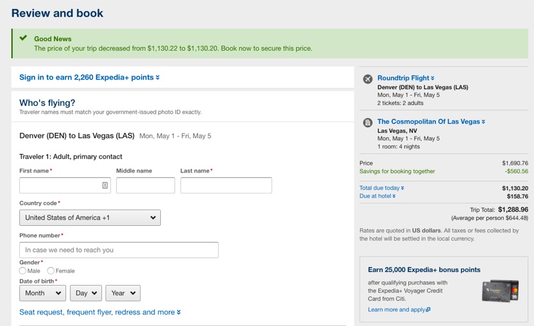The height and width of the screenshot is (326, 534).
Task: Click the Who's flying? heading
Action: (47, 103)
